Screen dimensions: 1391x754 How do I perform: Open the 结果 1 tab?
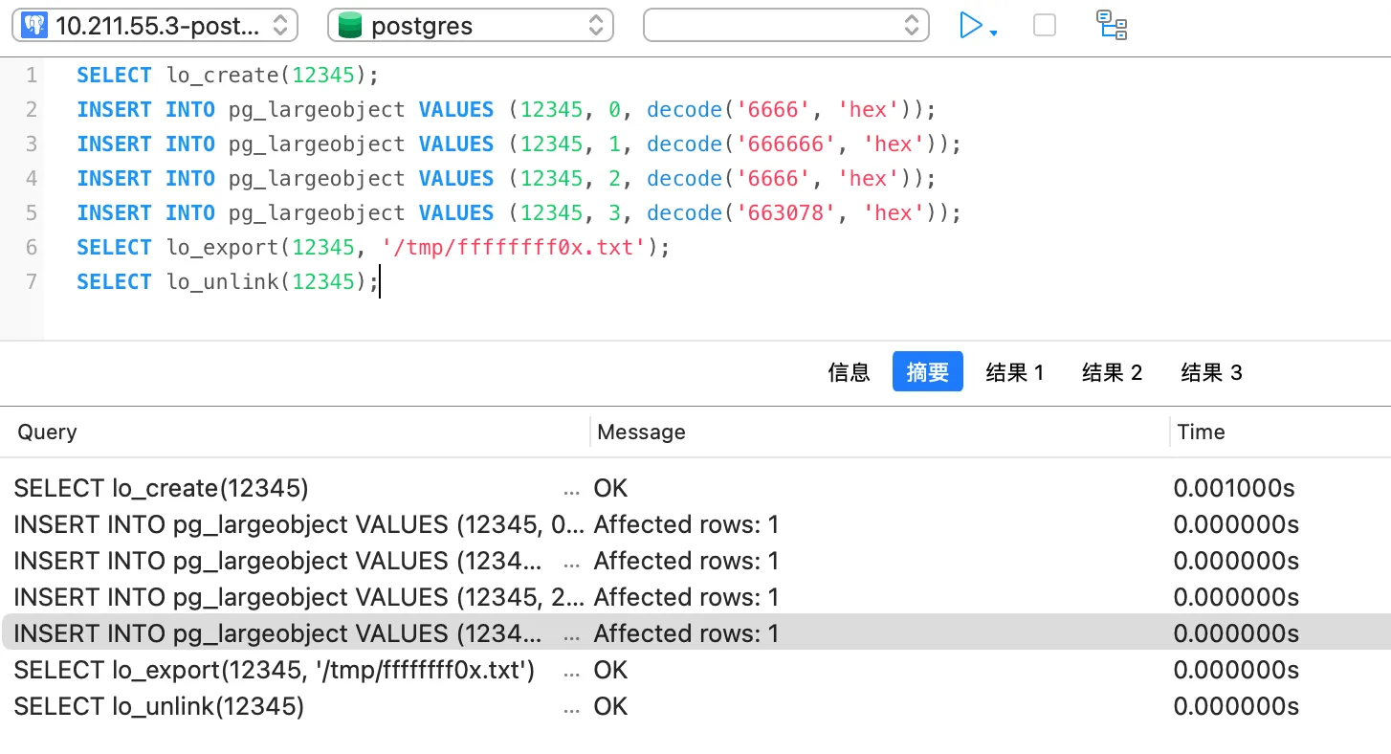pos(1014,372)
